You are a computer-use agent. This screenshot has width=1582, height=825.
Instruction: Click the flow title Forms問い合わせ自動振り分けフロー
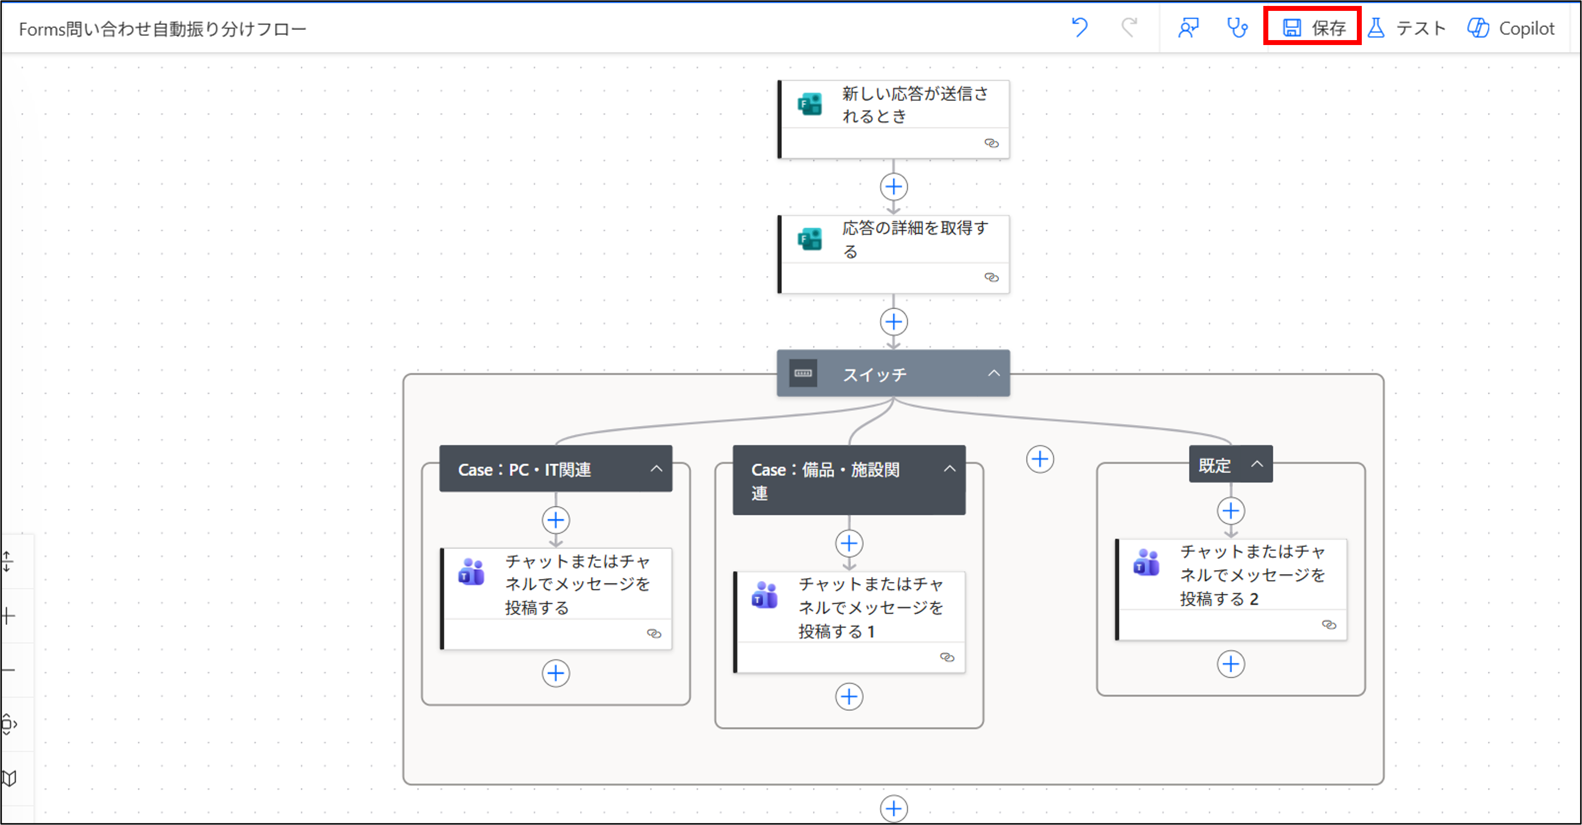click(163, 29)
